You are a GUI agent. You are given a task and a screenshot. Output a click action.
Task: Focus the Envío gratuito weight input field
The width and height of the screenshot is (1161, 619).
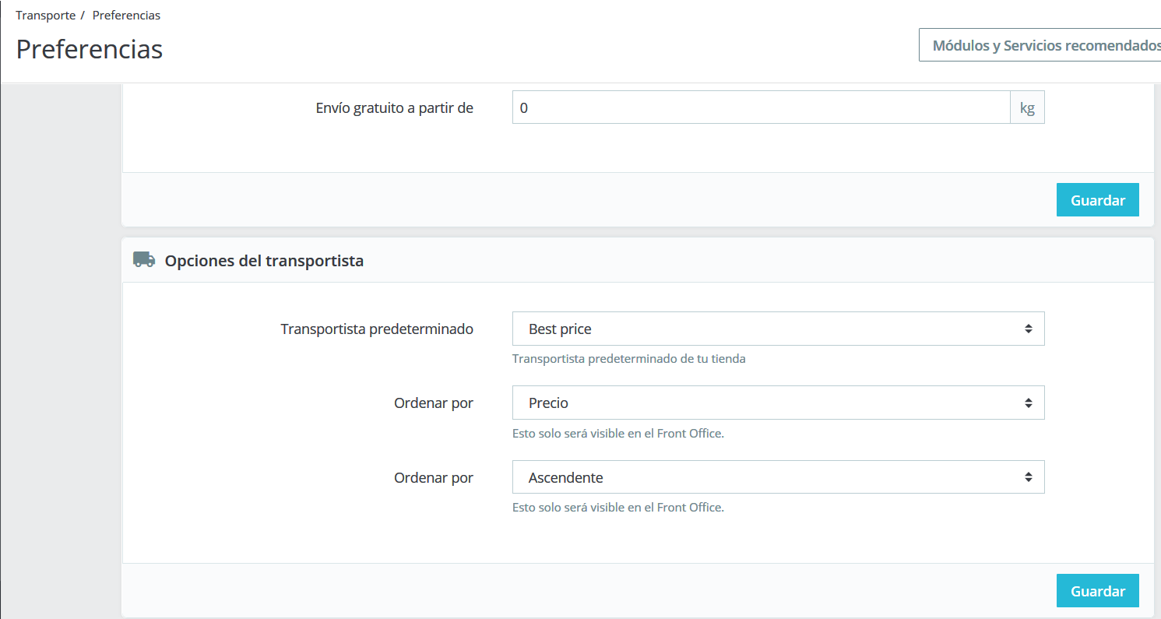[761, 108]
